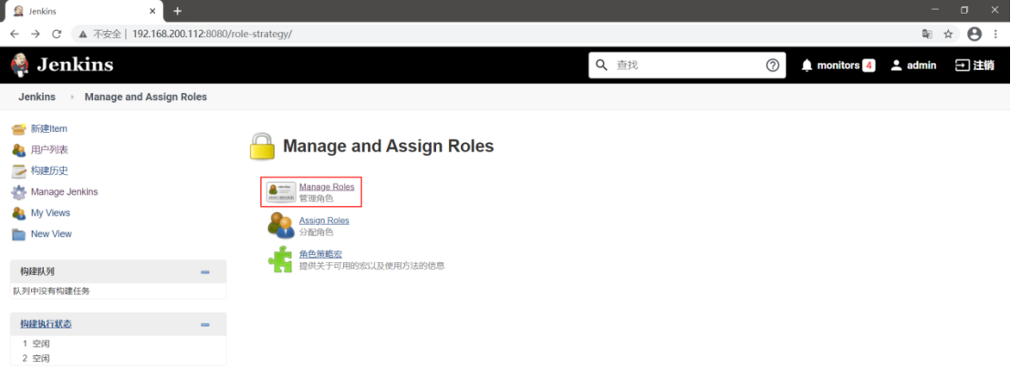Screen dimensions: 1011x368
Task: Click the translate page icon in address bar
Action: 927,34
